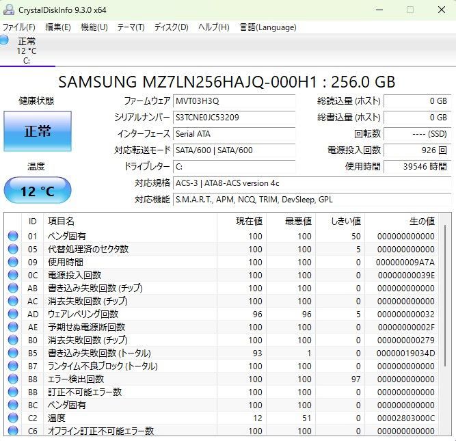This screenshot has height=441, width=456.
Task: Click the 対応機能 field listing S.M.A.R.T., APM
Action: [x=312, y=200]
